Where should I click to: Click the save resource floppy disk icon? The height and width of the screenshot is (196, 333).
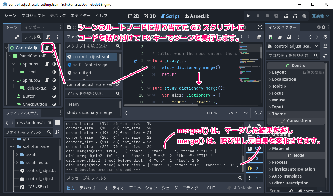click(289, 37)
